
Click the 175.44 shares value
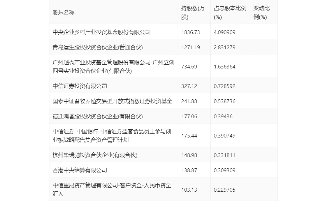(189, 136)
